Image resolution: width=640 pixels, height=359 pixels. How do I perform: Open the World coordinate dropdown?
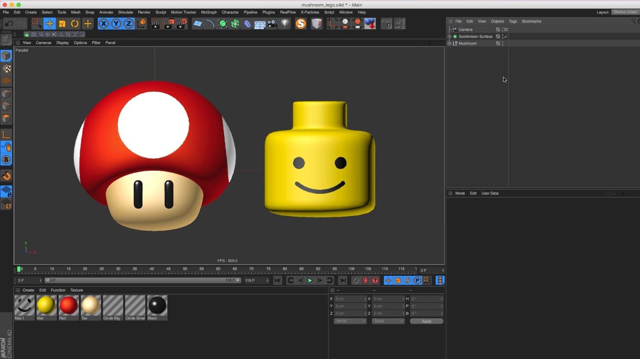(350, 321)
